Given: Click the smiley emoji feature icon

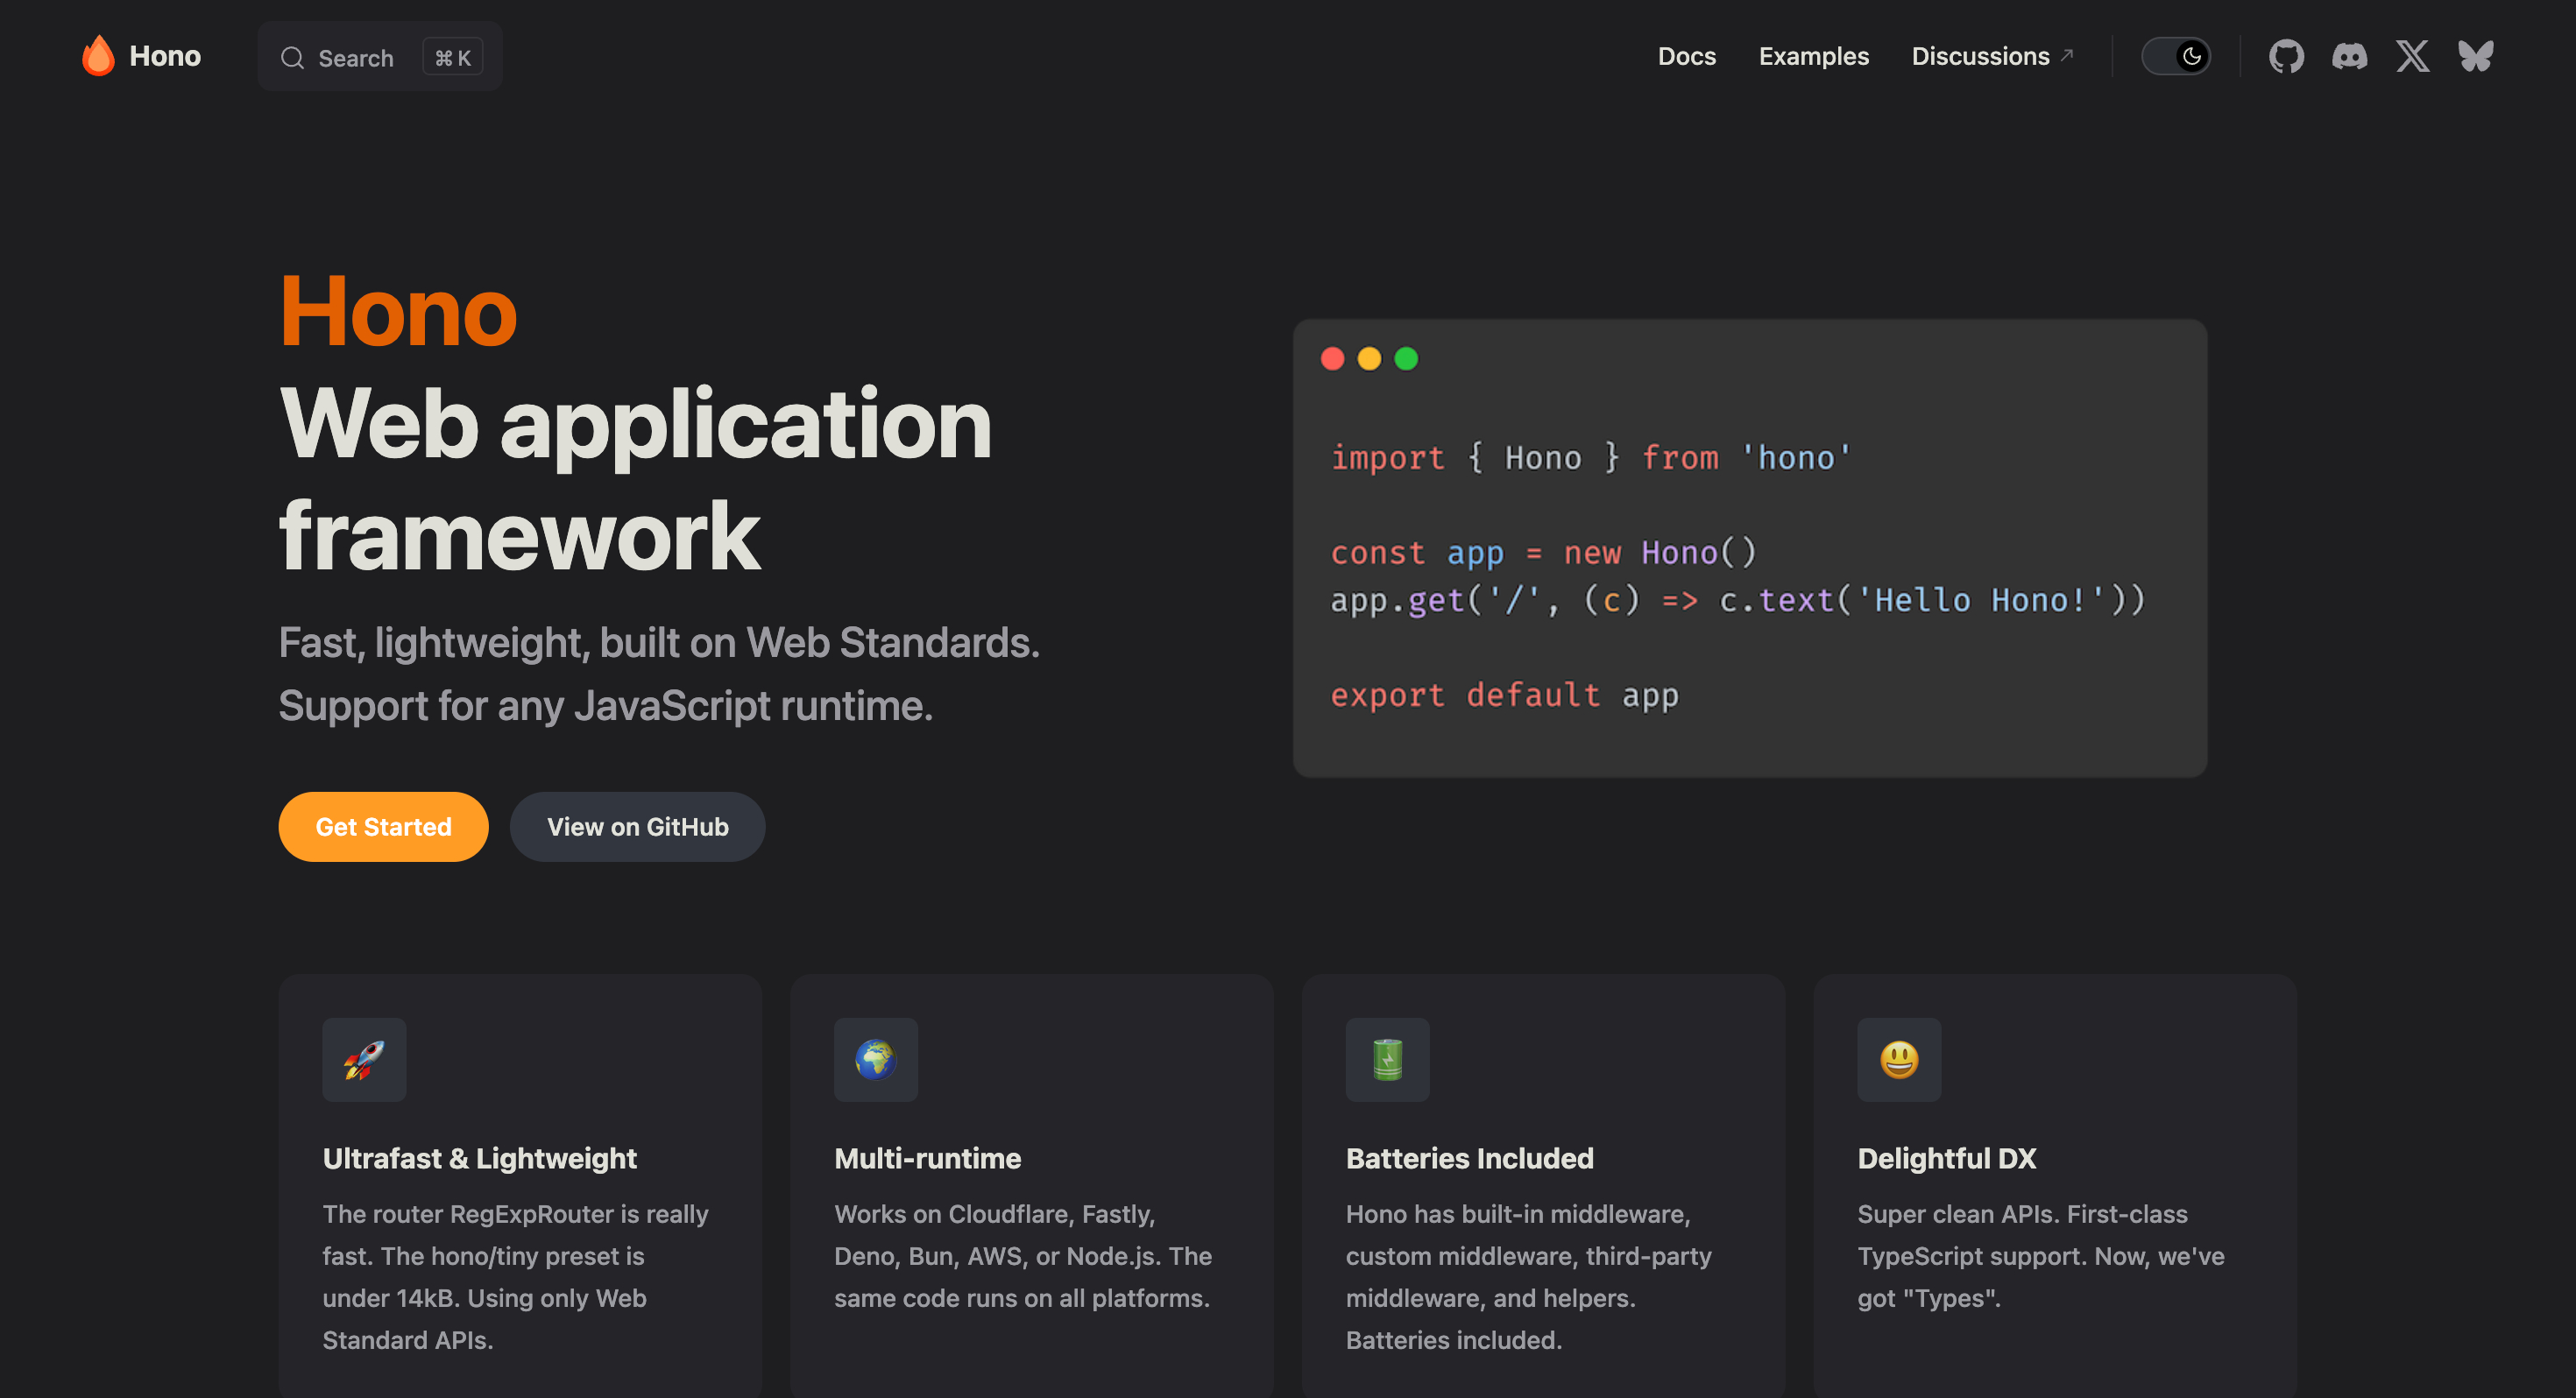Looking at the screenshot, I should (x=1899, y=1059).
